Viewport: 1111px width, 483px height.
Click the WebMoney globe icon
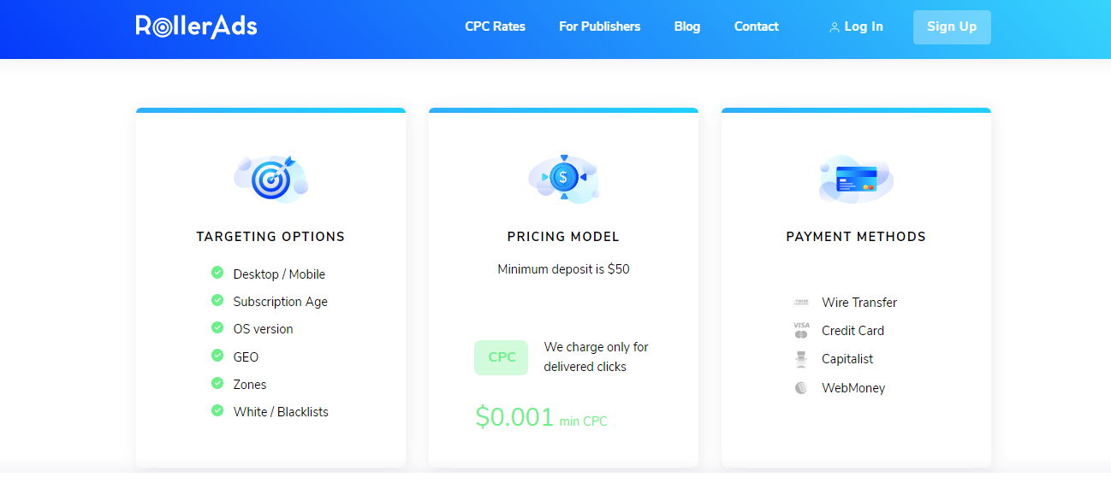pos(801,388)
